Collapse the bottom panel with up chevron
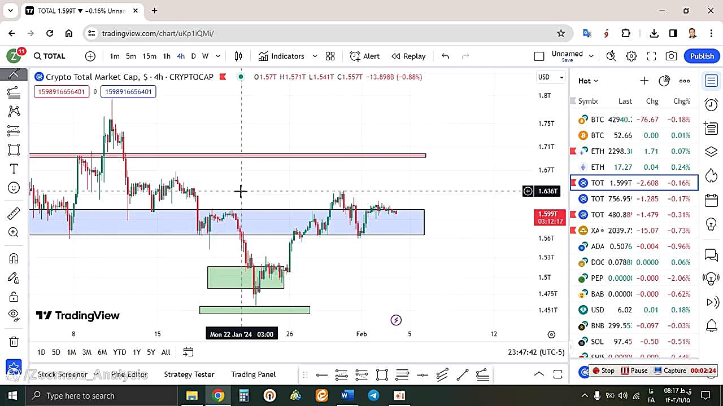 [539, 374]
